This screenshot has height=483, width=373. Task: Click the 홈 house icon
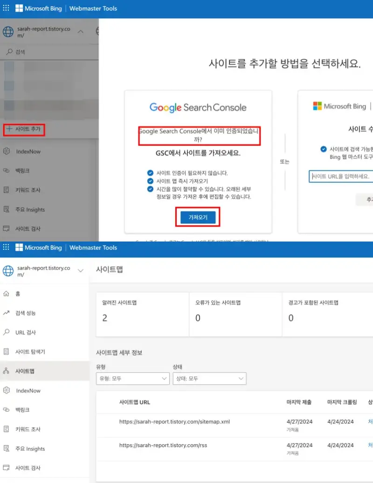pos(6,294)
